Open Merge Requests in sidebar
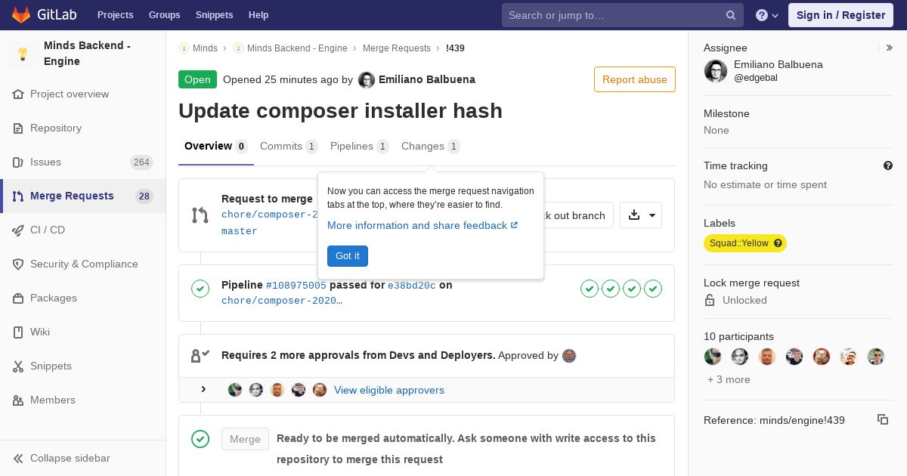The height and width of the screenshot is (476, 907). click(x=83, y=196)
